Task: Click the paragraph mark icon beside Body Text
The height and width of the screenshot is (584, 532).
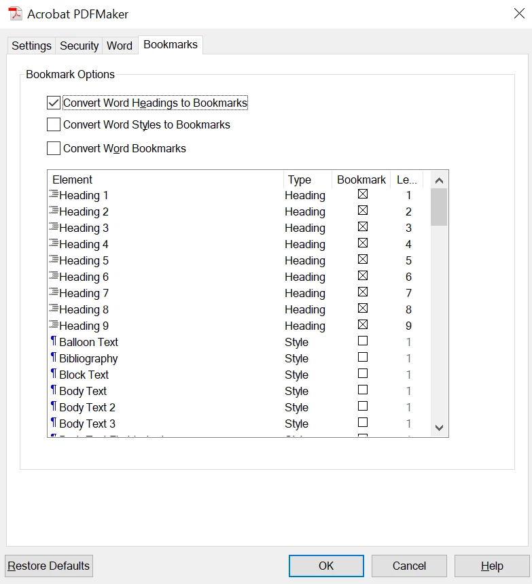Action: (x=54, y=390)
